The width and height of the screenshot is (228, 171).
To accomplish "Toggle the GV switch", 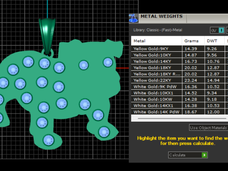I will [x=217, y=30].
